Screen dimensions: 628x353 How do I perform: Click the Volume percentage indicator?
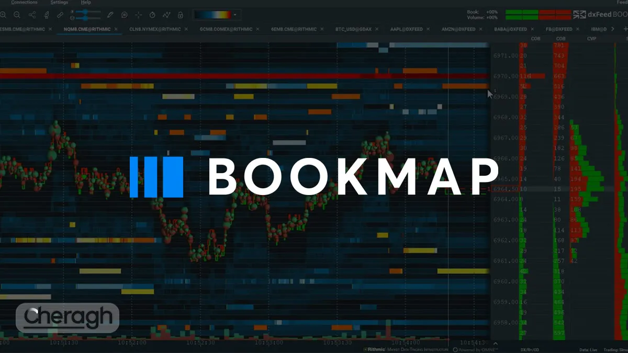coord(481,17)
